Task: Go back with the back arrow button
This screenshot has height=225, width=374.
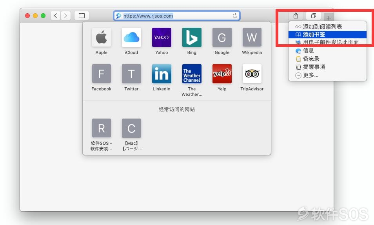Action: (x=55, y=16)
